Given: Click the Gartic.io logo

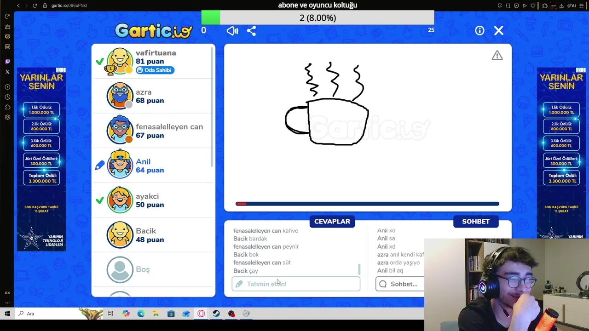Looking at the screenshot, I should coord(154,31).
